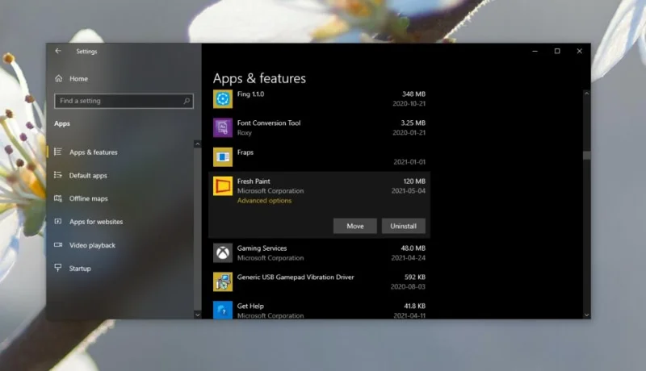Select the Gaming Services entry name
646x371 pixels.
262,248
